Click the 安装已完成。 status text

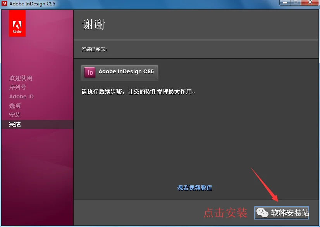point(95,49)
